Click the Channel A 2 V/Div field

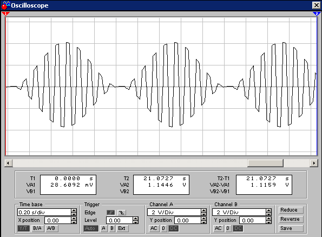coord(174,212)
